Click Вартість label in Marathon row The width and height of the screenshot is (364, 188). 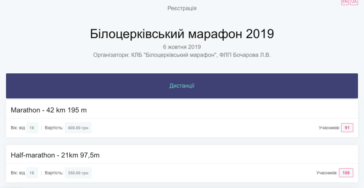(x=54, y=127)
